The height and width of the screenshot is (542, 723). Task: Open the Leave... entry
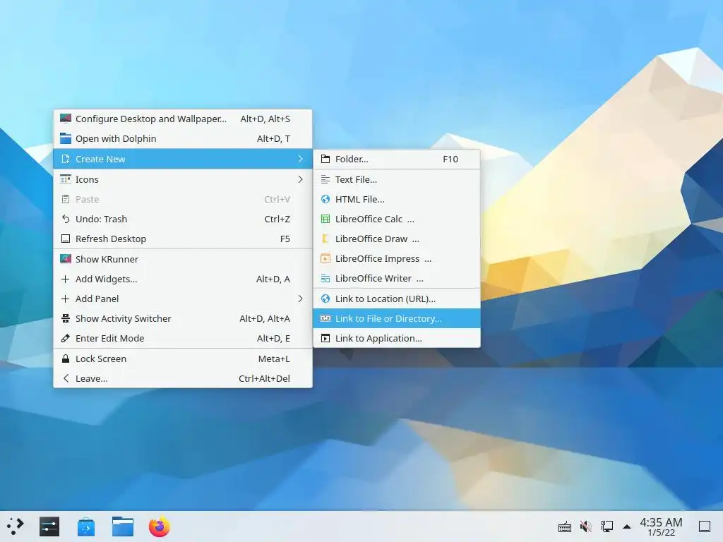(x=183, y=378)
